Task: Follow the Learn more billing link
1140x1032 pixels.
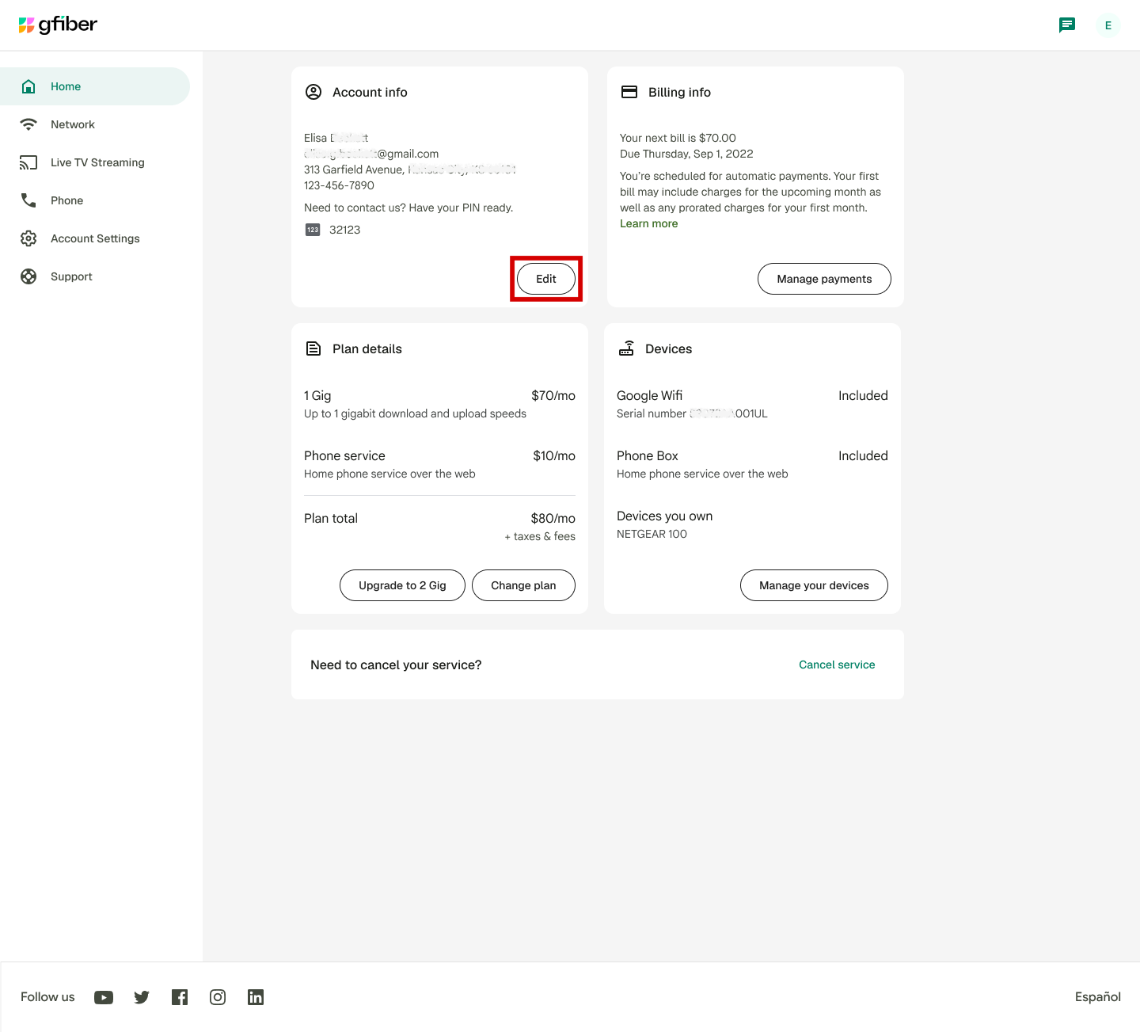Action: point(648,223)
